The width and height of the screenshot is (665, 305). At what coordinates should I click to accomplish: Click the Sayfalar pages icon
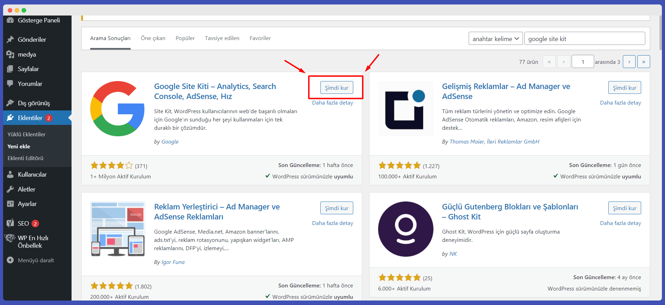[x=10, y=69]
